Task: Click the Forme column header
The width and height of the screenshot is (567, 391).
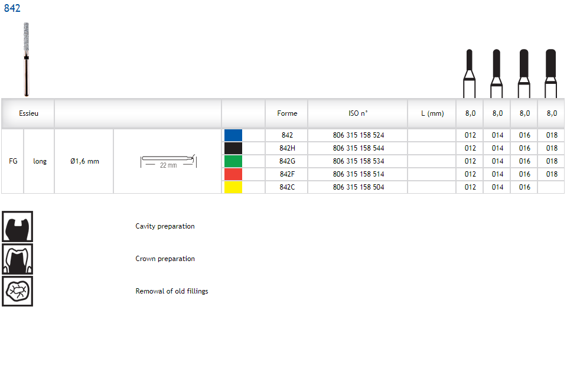Action: tap(287, 113)
